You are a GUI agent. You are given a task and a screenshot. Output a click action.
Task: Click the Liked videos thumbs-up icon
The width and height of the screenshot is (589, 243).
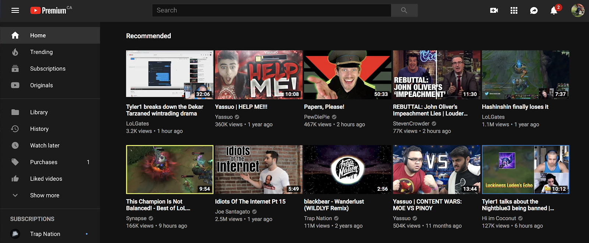[15, 179]
